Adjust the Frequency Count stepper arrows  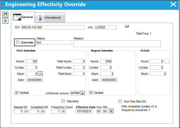[x=64, y=111]
